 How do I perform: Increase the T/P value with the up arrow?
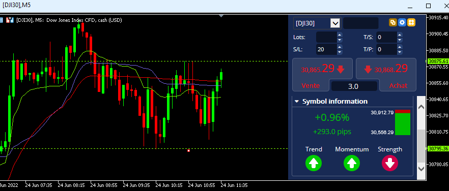coord(400,47)
